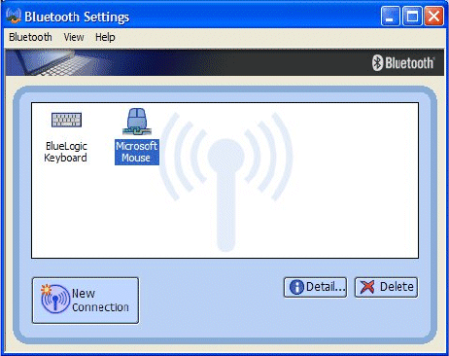
Task: Minimize the Bluetooth Settings window
Action: pos(391,16)
